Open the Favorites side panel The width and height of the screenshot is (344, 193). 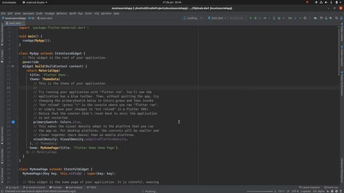[2, 156]
